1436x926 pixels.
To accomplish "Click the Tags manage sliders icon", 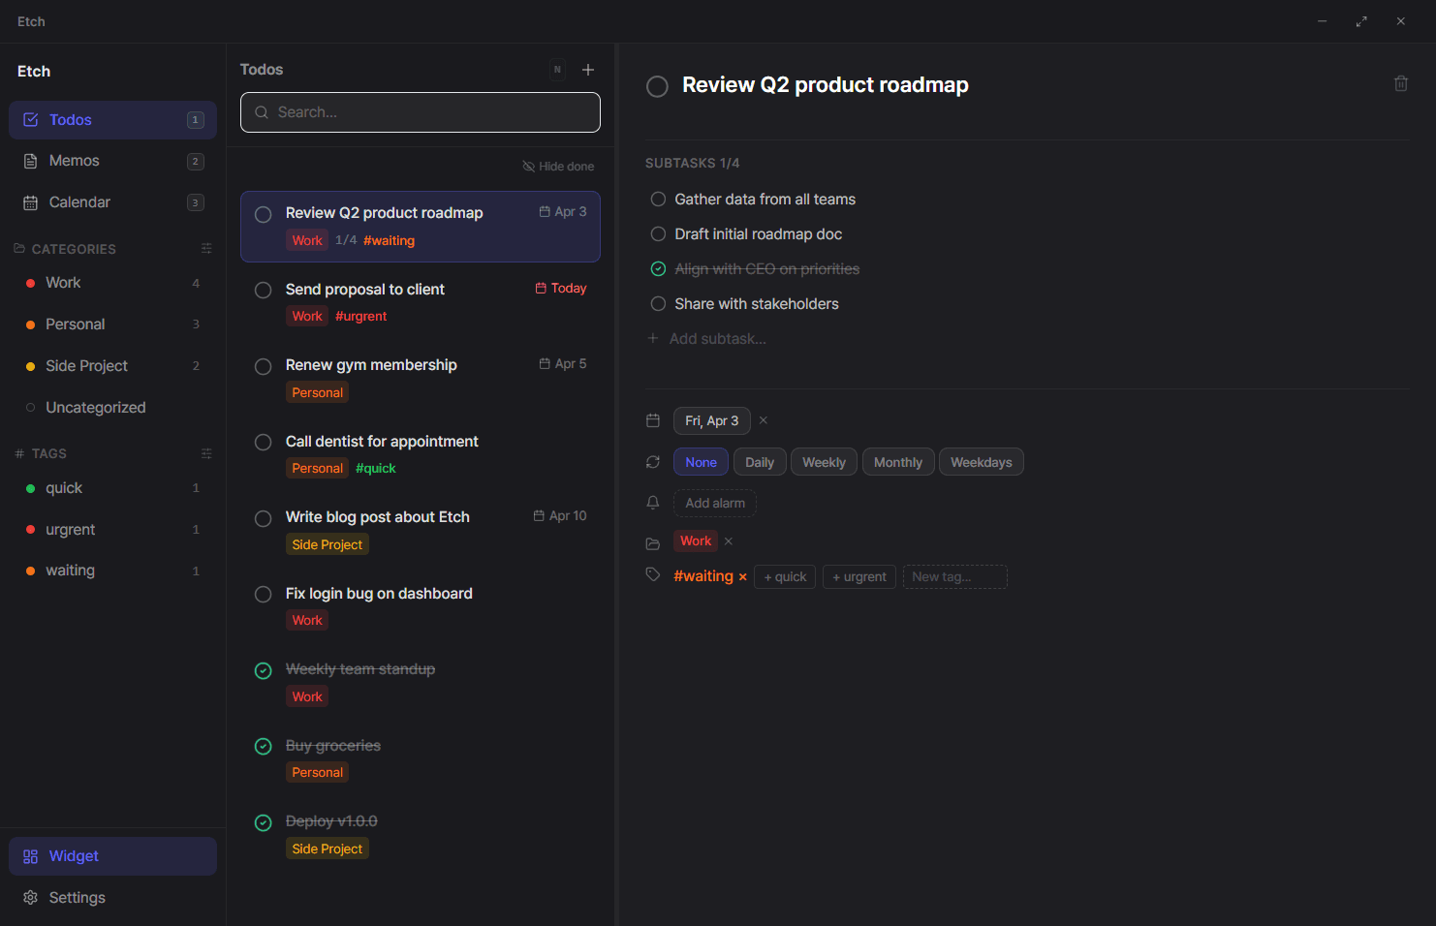I will 206,453.
